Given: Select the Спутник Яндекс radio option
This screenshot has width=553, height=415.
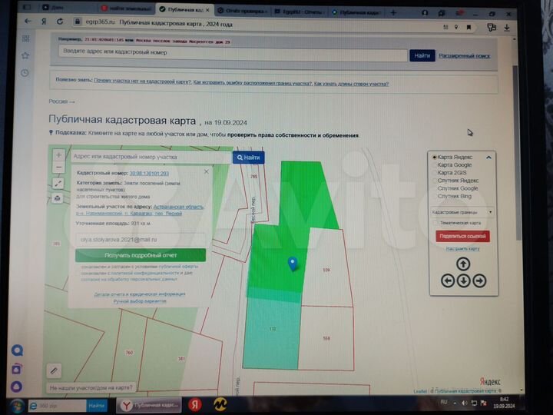Looking at the screenshot, I should (x=435, y=181).
